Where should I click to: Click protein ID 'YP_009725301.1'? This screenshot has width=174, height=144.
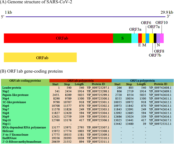coord(98,102)
